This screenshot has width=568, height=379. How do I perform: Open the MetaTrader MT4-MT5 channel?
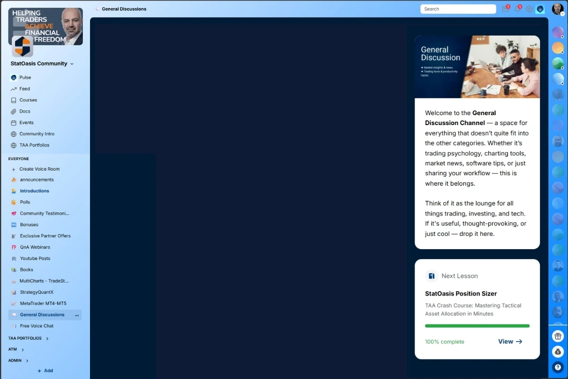point(43,303)
